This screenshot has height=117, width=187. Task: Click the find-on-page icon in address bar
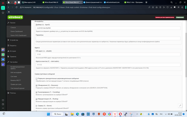pyautogui.click(x=149, y=7)
